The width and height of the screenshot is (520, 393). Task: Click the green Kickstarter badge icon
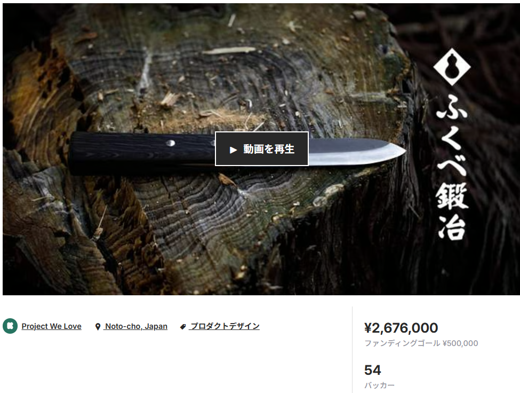(10, 326)
